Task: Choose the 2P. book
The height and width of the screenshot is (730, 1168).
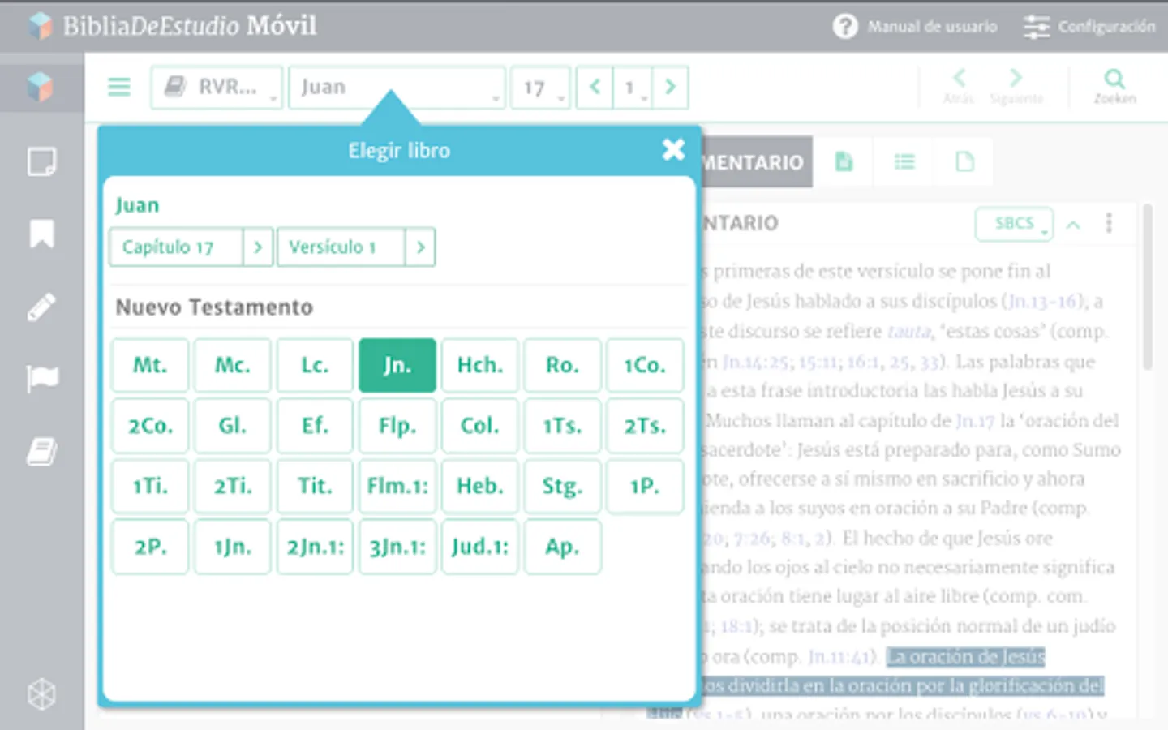Action: click(150, 547)
